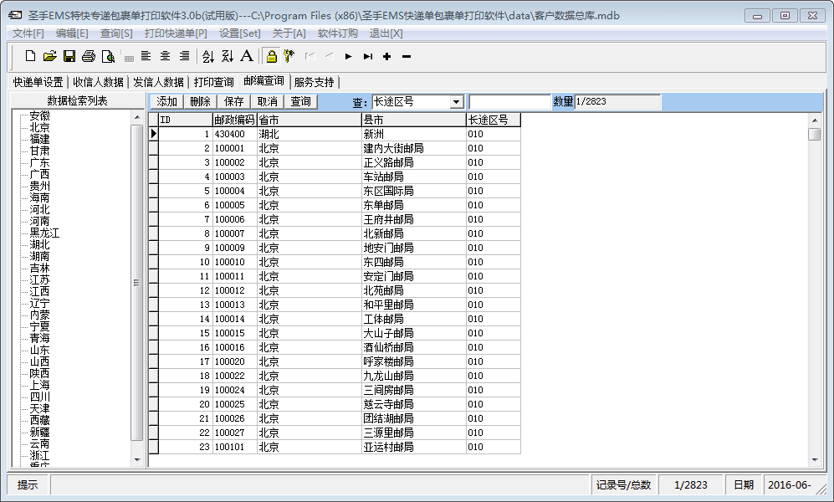Switch to the 服务支持 tab

tap(315, 82)
